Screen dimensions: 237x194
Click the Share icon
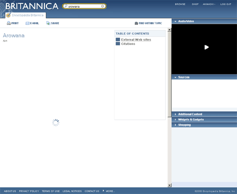48,23
